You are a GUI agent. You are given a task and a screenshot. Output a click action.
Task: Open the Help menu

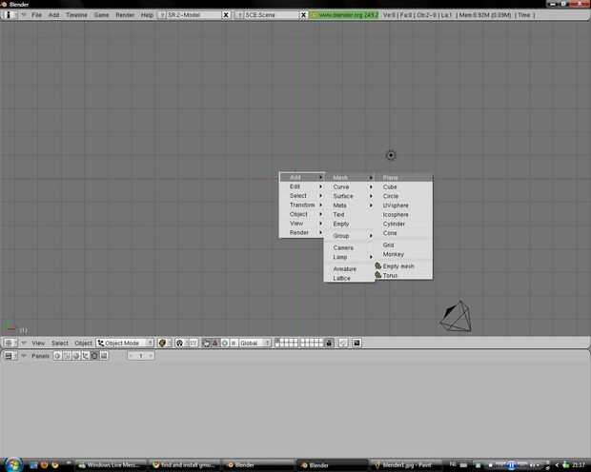click(147, 15)
